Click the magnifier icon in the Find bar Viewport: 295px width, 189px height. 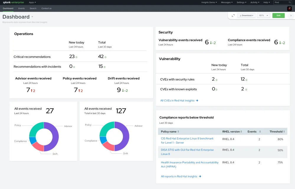click(x=290, y=2)
